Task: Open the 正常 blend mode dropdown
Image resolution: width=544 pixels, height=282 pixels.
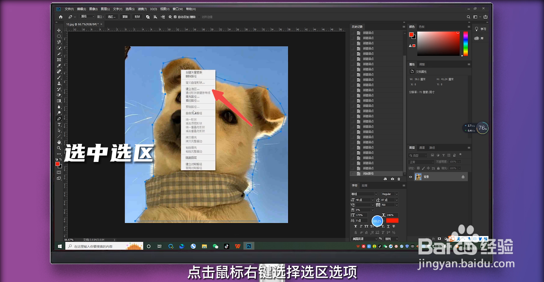Action: click(421, 162)
